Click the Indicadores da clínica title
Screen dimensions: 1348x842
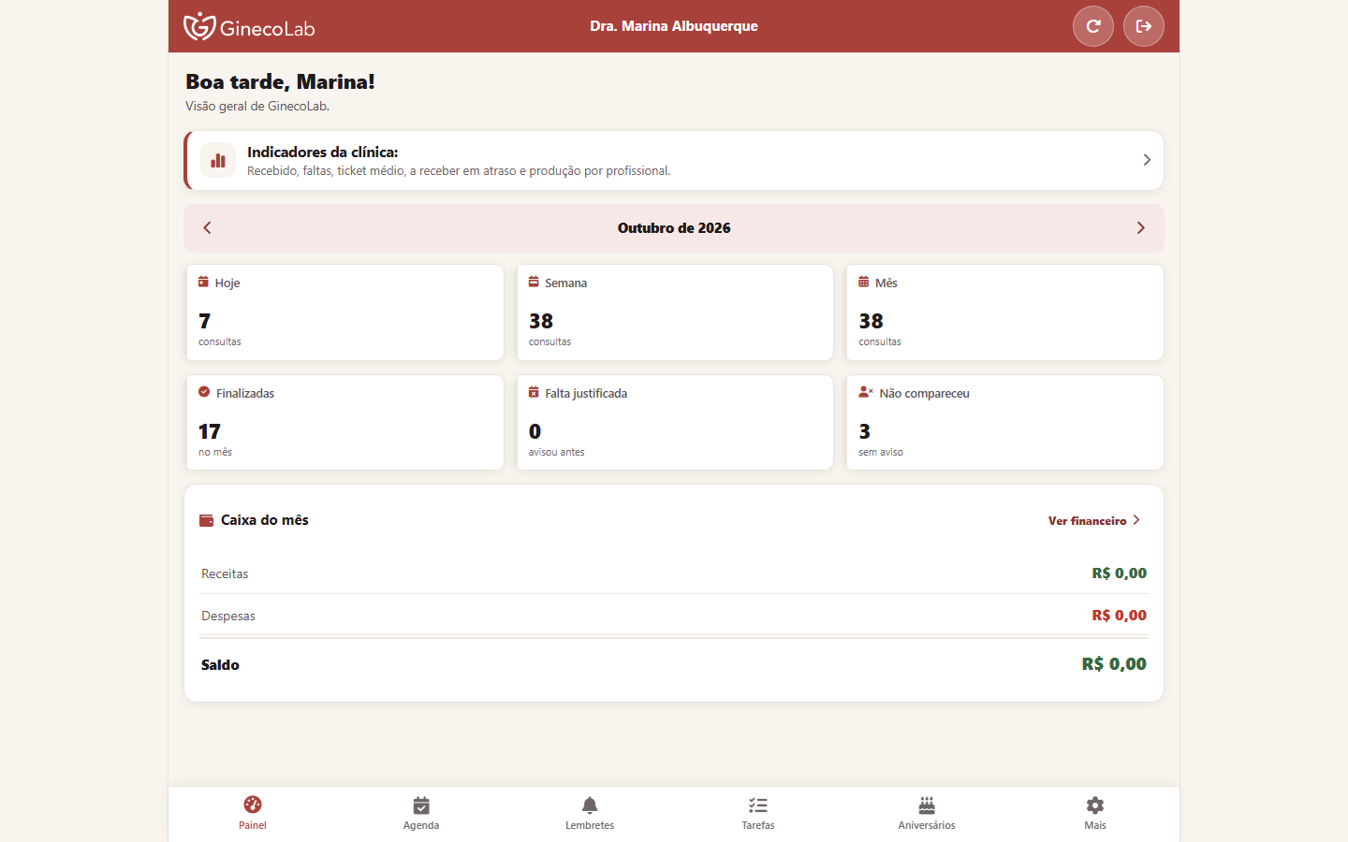coord(323,152)
